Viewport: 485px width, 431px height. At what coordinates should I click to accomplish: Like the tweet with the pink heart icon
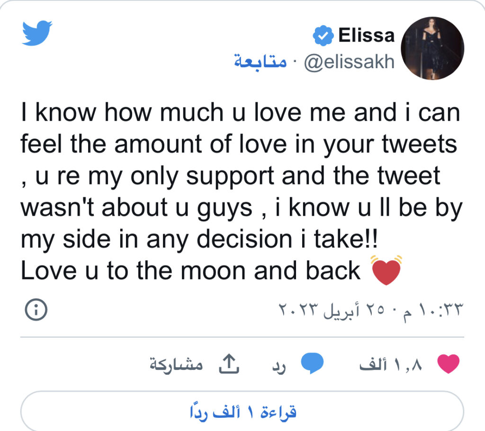448,364
